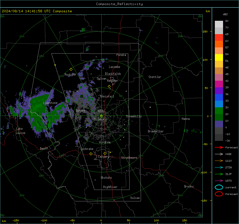Click the Ponoka label

[121, 55]
